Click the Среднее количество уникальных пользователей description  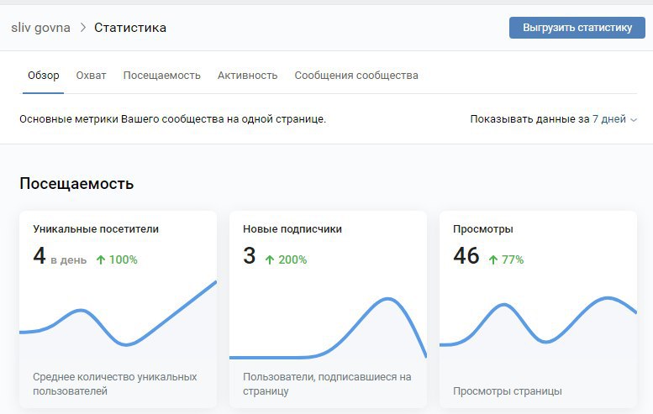(x=115, y=384)
